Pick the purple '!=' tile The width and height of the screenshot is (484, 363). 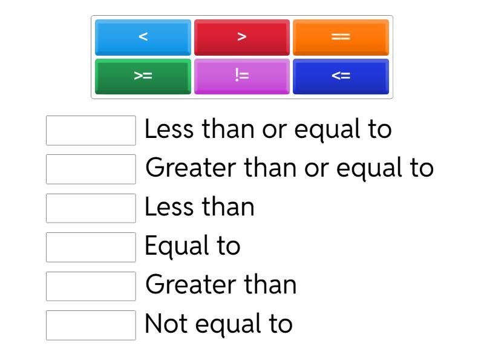[x=242, y=76]
